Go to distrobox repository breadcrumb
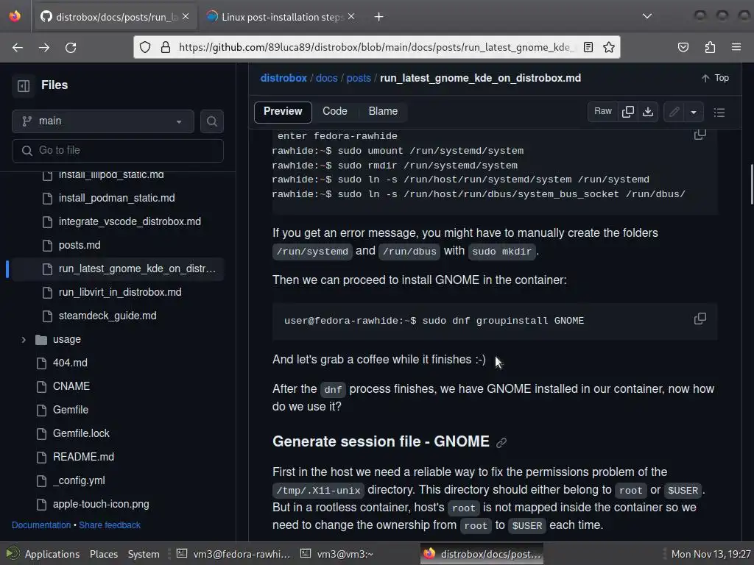Screen dimensions: 754x565 click(283, 78)
